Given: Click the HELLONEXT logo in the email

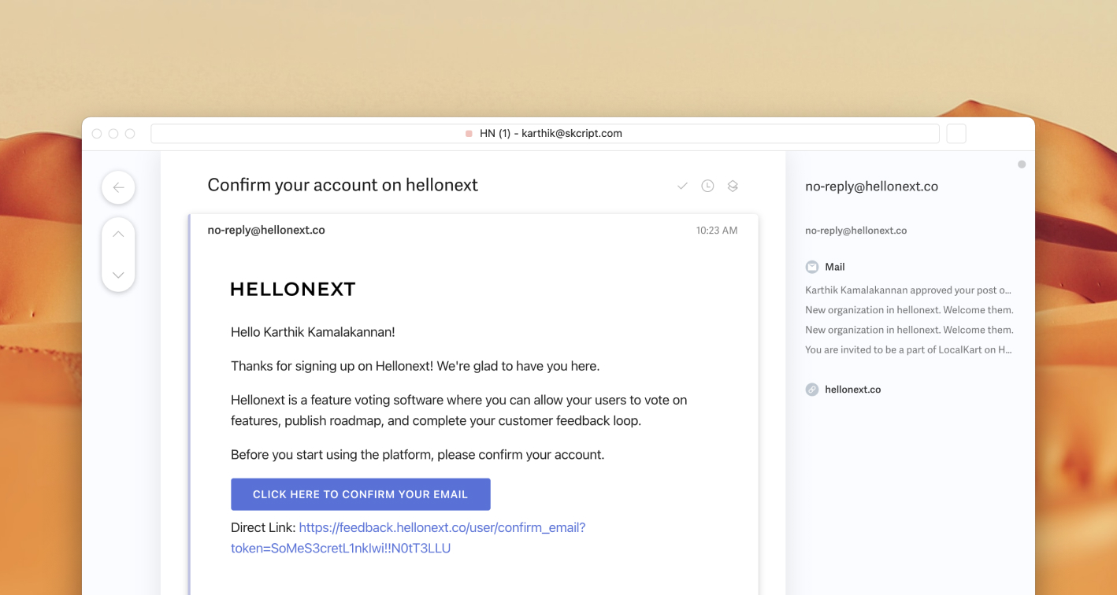Looking at the screenshot, I should [x=293, y=289].
